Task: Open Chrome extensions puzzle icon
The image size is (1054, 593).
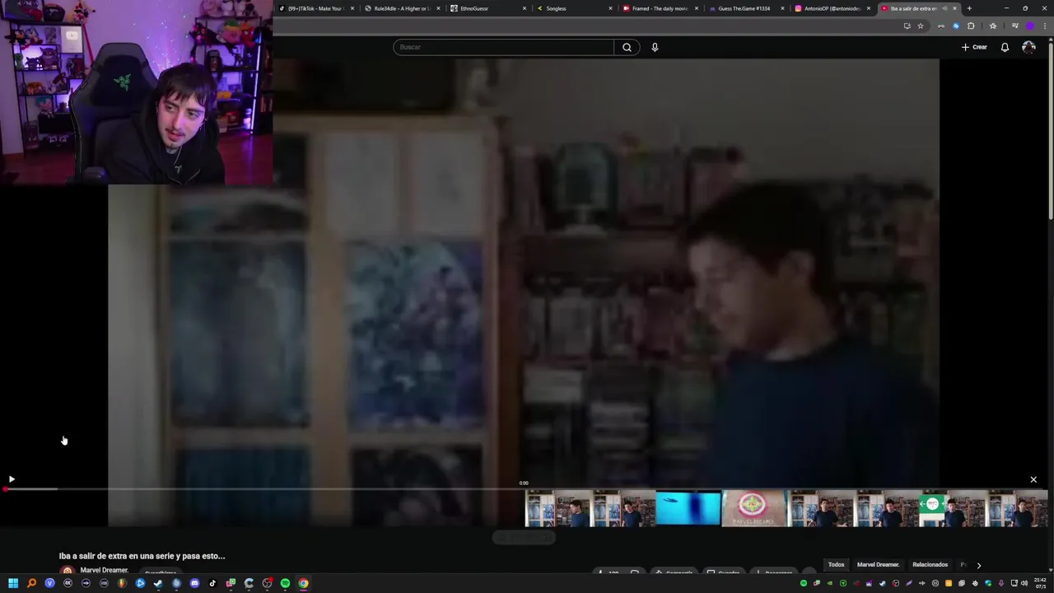Action: point(971,26)
